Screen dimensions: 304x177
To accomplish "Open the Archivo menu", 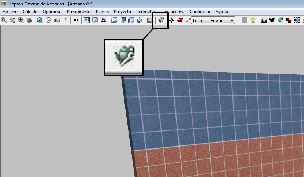I will pos(10,12).
